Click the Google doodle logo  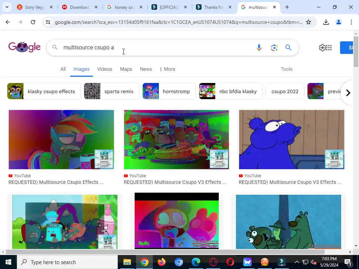(25, 47)
